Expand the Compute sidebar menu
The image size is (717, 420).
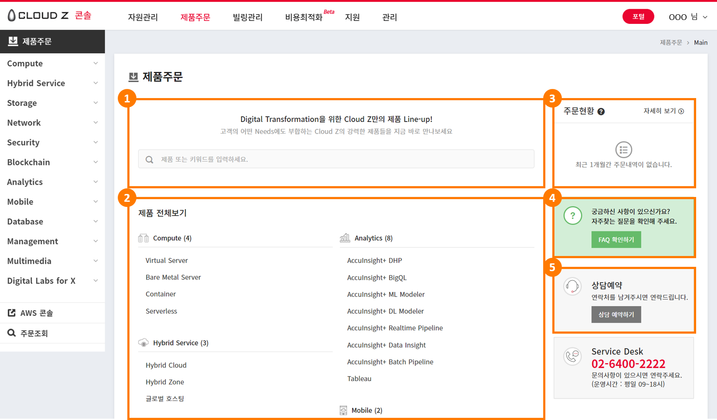52,63
